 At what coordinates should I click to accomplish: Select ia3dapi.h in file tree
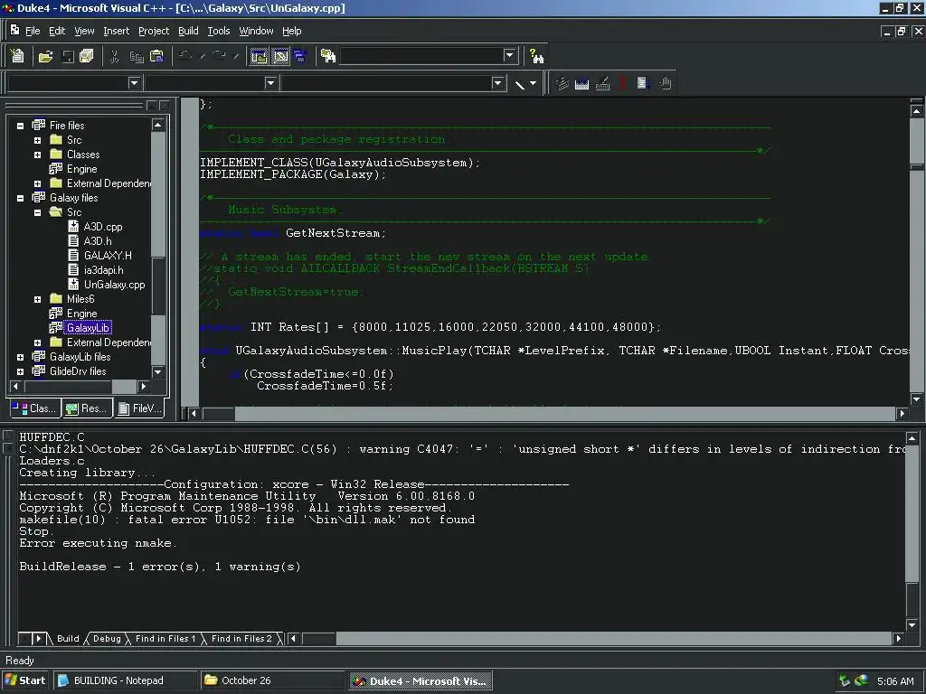103,269
